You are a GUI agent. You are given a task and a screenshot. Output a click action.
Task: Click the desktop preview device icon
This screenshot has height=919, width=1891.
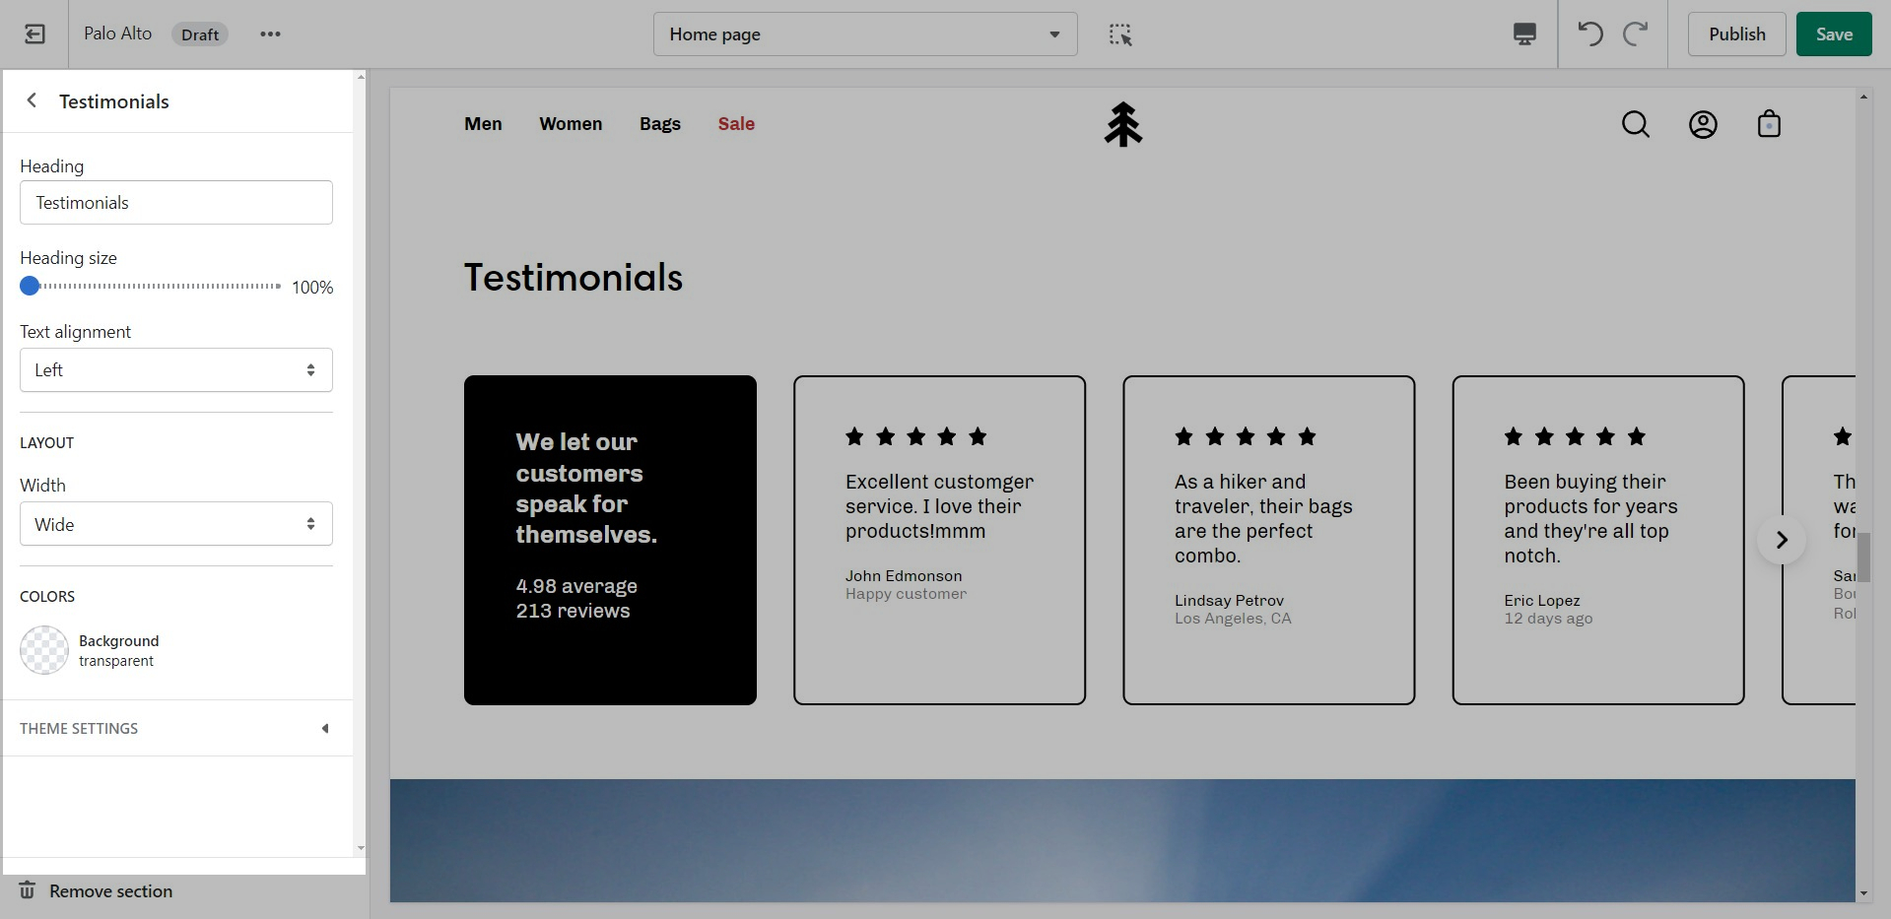(x=1524, y=34)
